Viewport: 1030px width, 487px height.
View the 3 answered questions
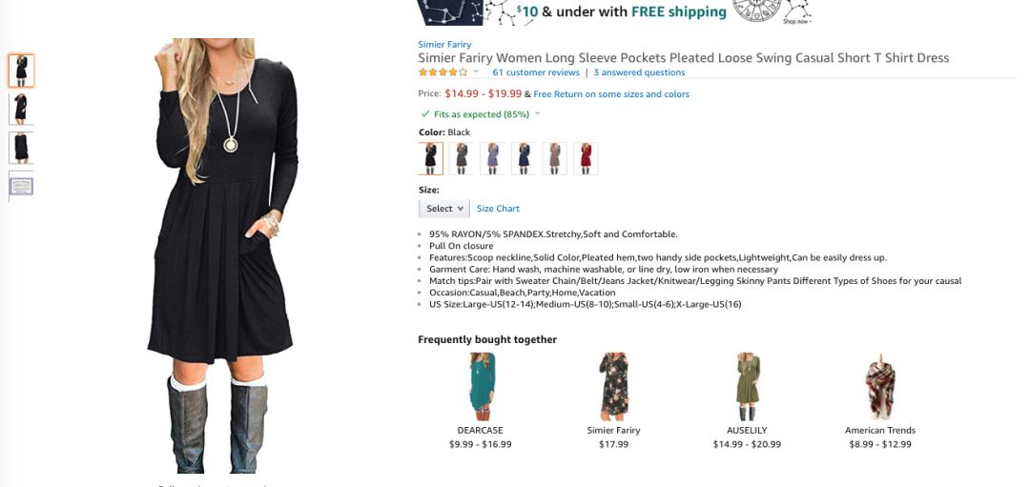pos(639,72)
